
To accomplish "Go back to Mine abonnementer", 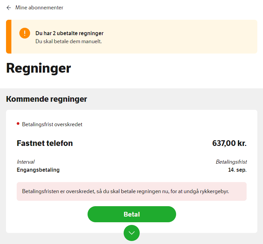I will 39,8.
